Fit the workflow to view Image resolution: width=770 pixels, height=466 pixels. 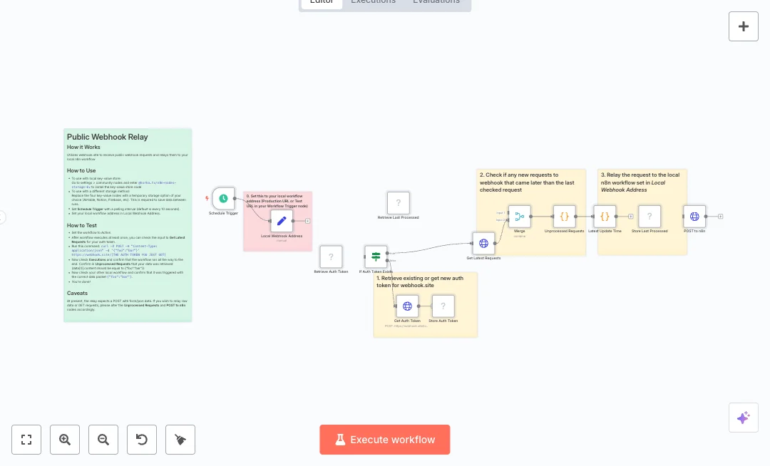click(x=26, y=440)
